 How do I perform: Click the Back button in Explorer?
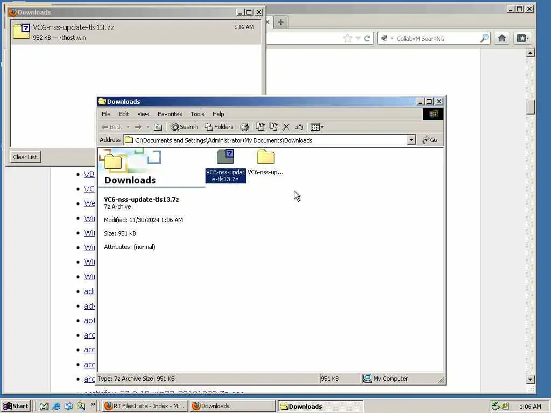tap(112, 127)
